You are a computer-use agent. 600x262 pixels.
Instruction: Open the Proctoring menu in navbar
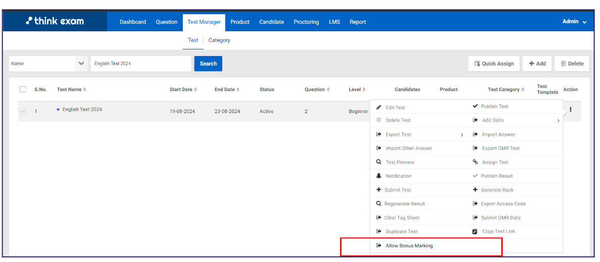point(306,22)
